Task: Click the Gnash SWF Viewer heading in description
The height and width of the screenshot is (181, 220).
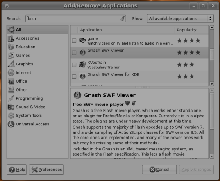Action: 110,95
